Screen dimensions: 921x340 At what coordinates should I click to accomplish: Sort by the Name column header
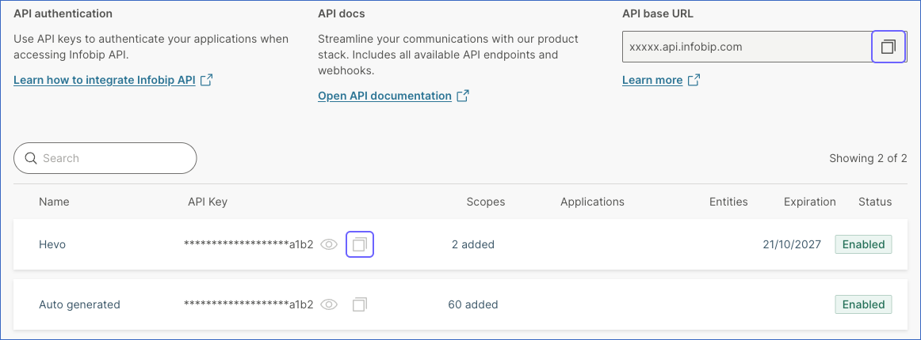(x=54, y=202)
